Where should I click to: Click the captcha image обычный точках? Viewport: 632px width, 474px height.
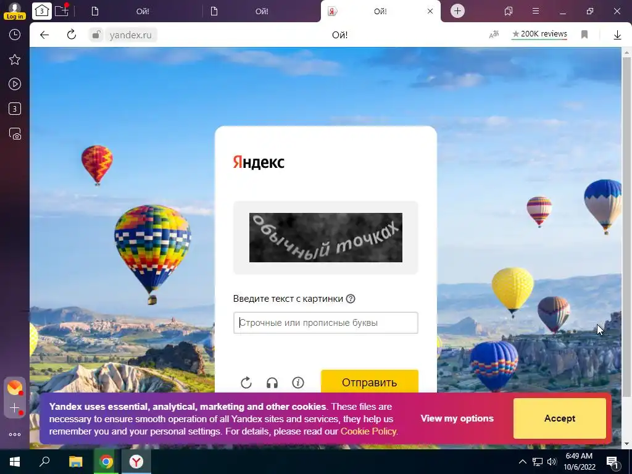(326, 238)
